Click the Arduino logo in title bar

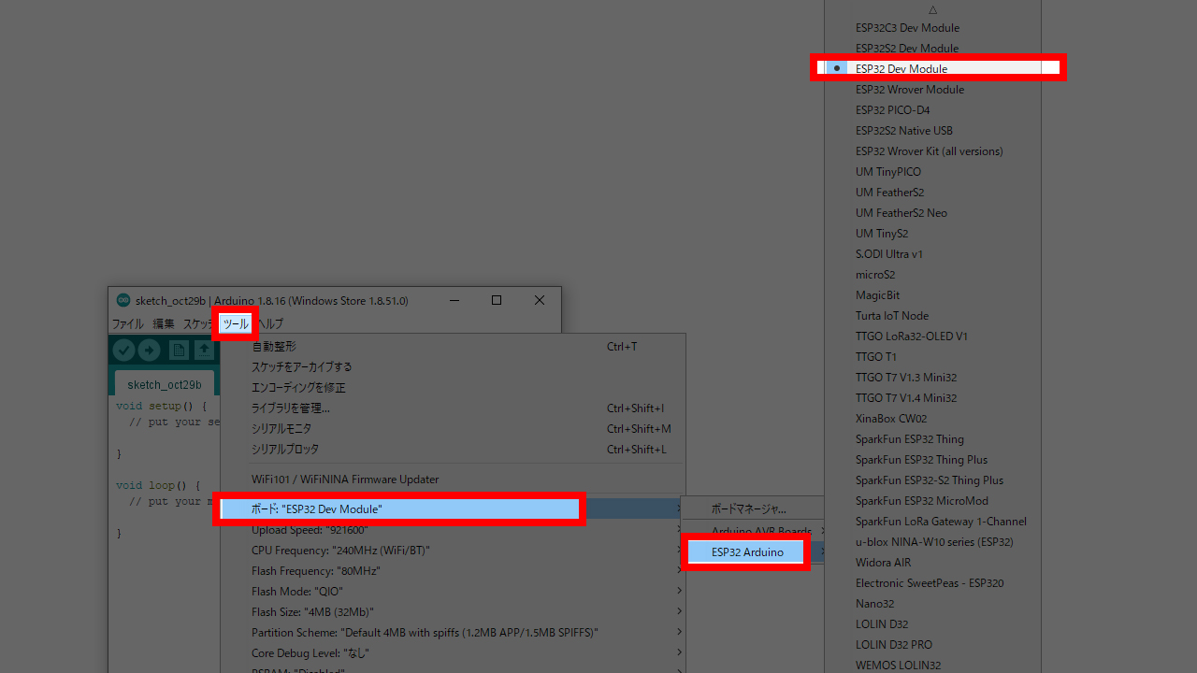click(x=123, y=300)
